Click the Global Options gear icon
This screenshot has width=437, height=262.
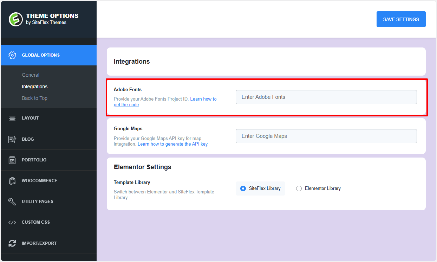pyautogui.click(x=12, y=55)
